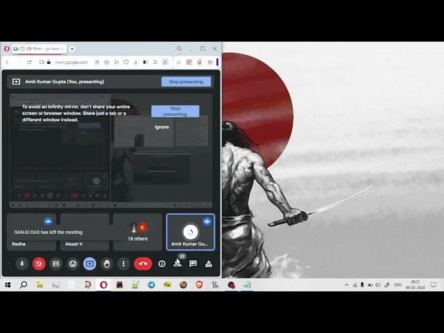The image size is (444, 333).
Task: Open Activities shapes icon
Action: click(x=209, y=264)
